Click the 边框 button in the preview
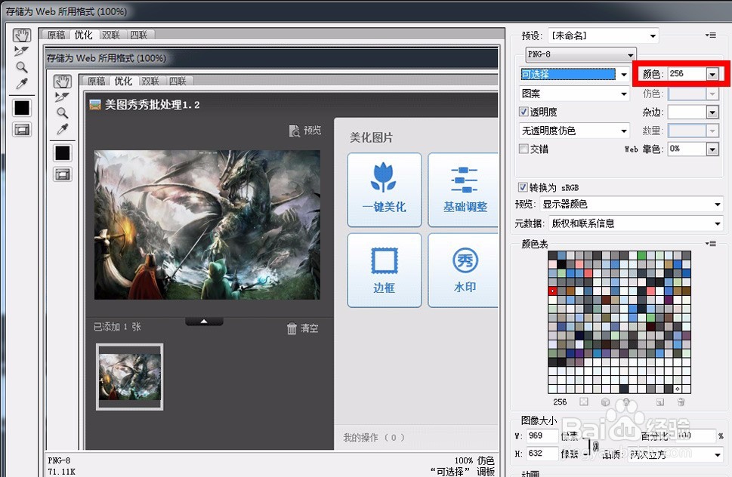 coord(385,270)
